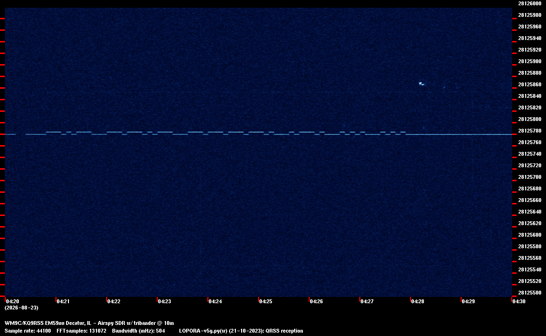Click frequency label 28125540
Viewport: 546px width, 336px height.
[x=530, y=269]
